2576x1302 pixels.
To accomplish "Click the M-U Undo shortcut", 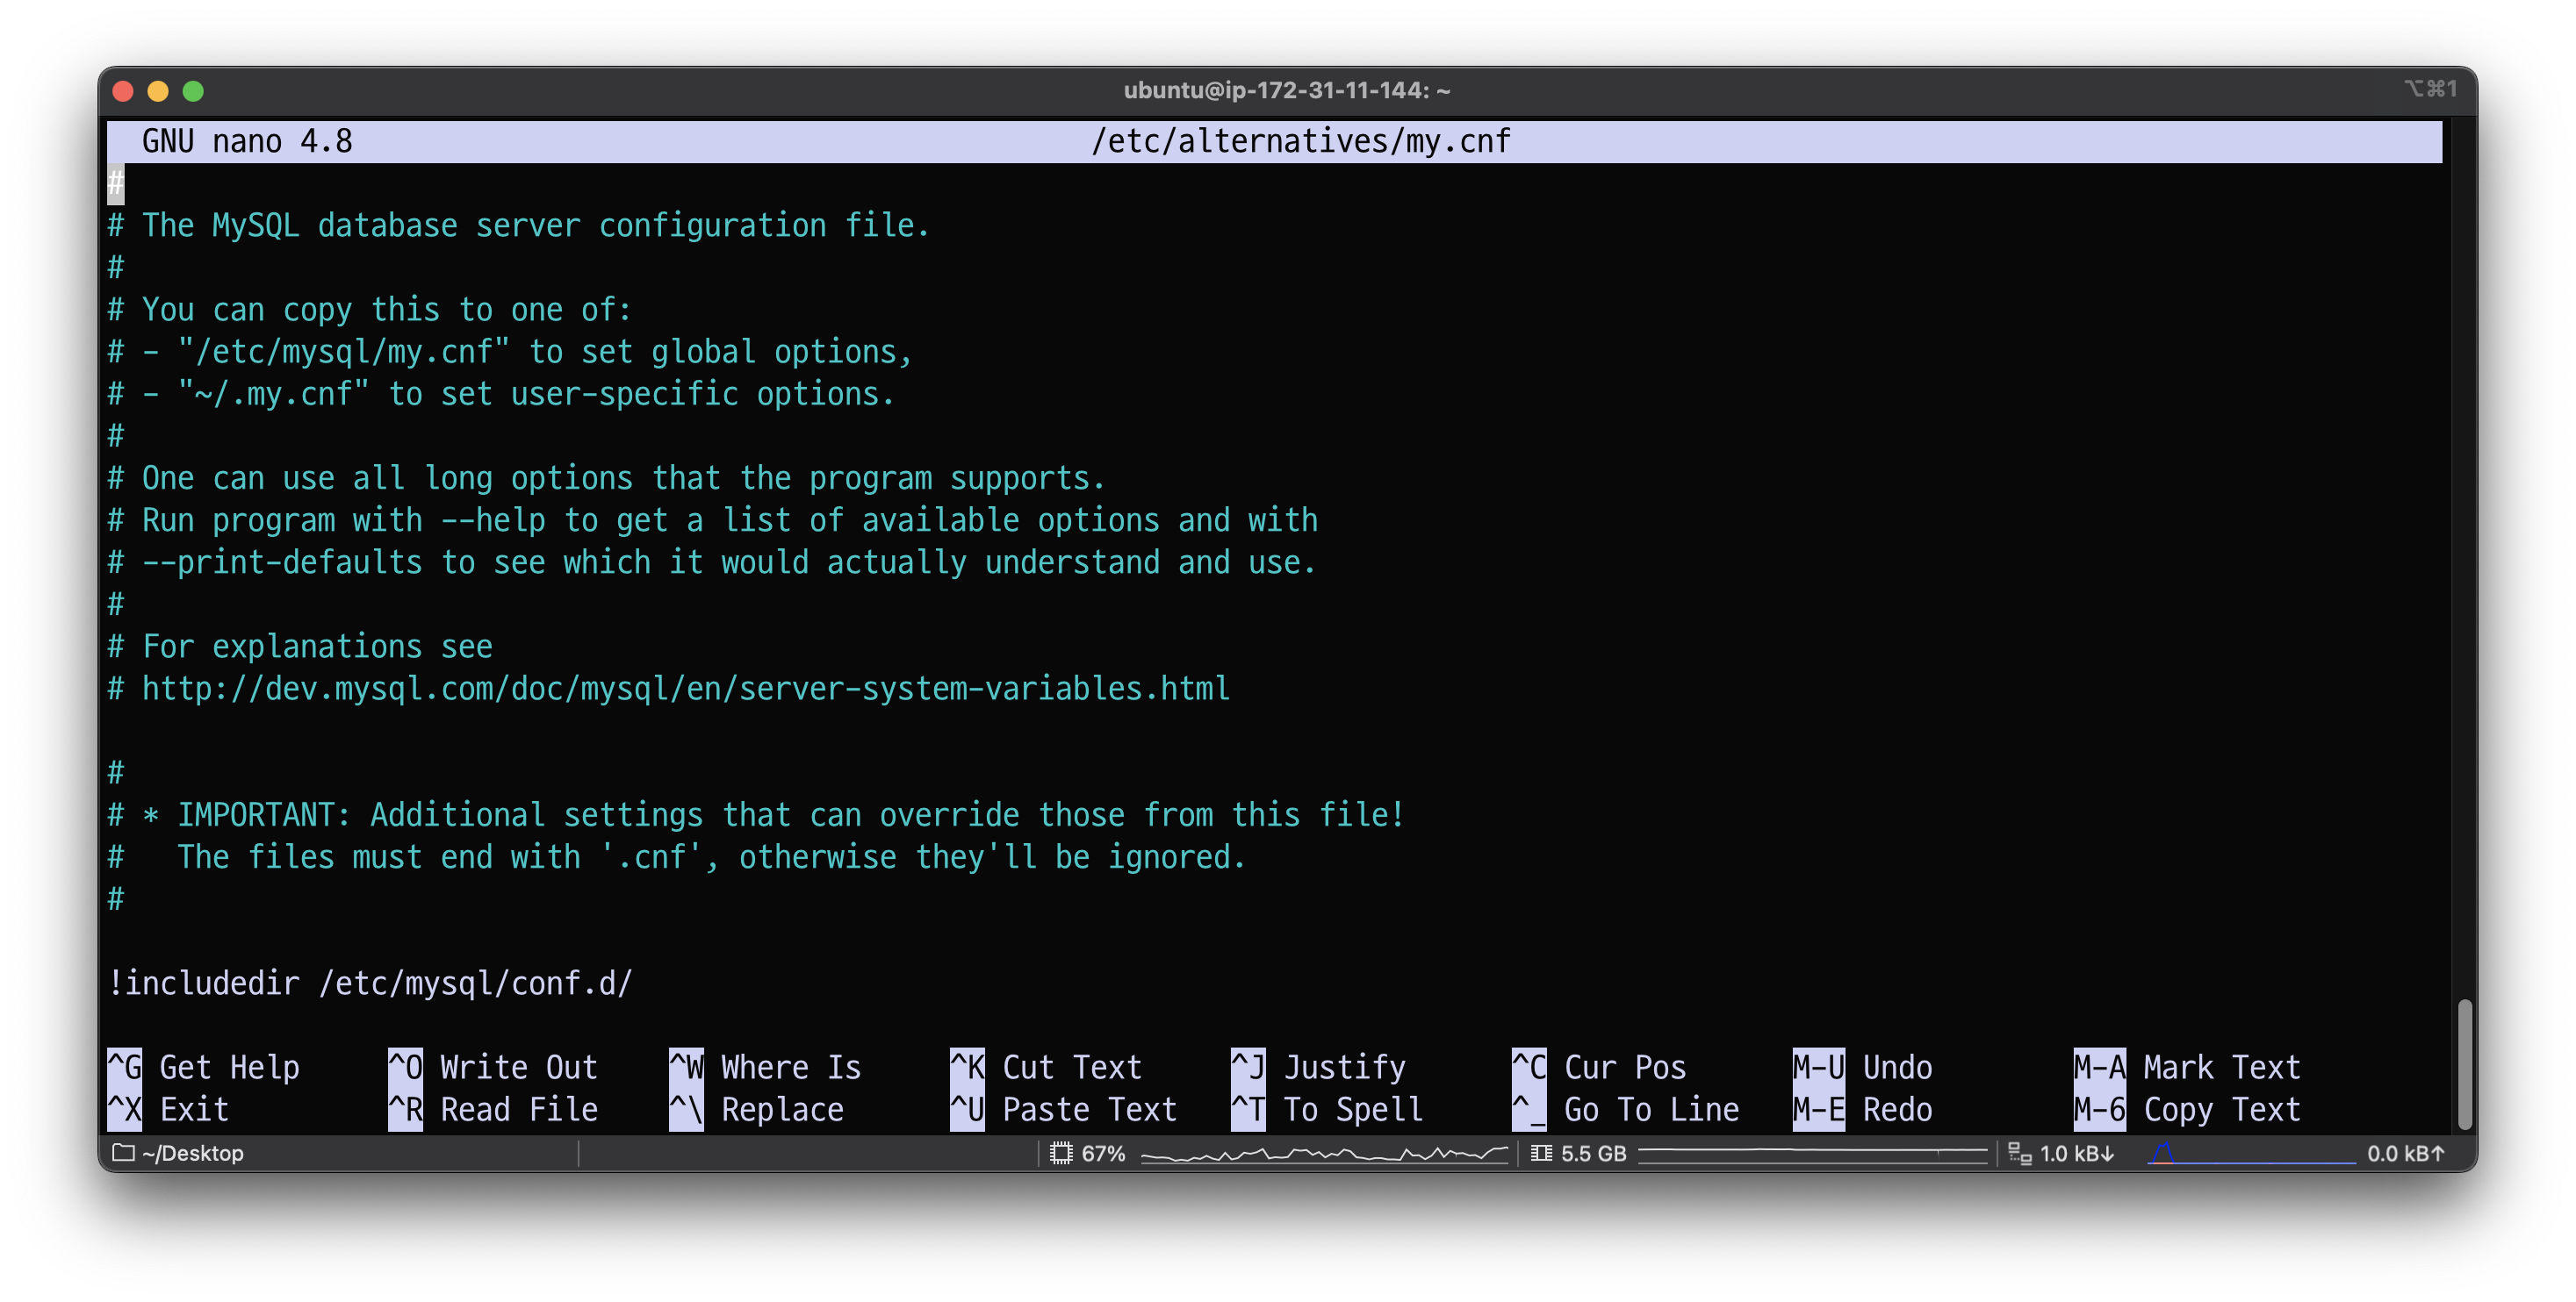I will (x=1863, y=1067).
